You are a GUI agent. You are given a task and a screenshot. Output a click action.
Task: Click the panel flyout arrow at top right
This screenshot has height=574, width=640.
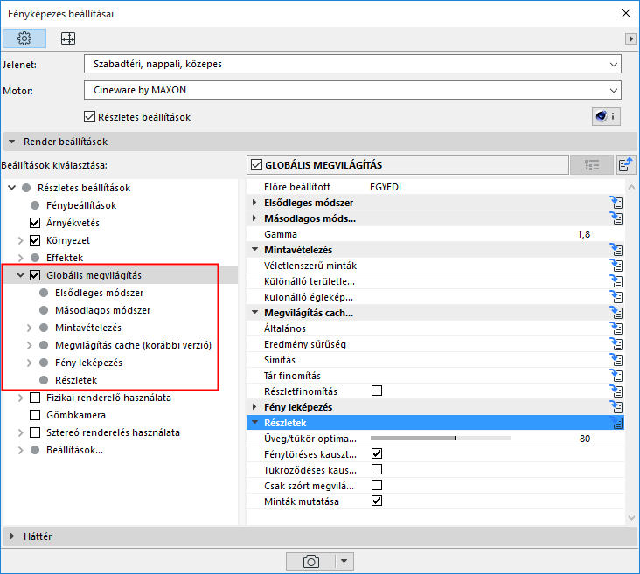tap(630, 38)
